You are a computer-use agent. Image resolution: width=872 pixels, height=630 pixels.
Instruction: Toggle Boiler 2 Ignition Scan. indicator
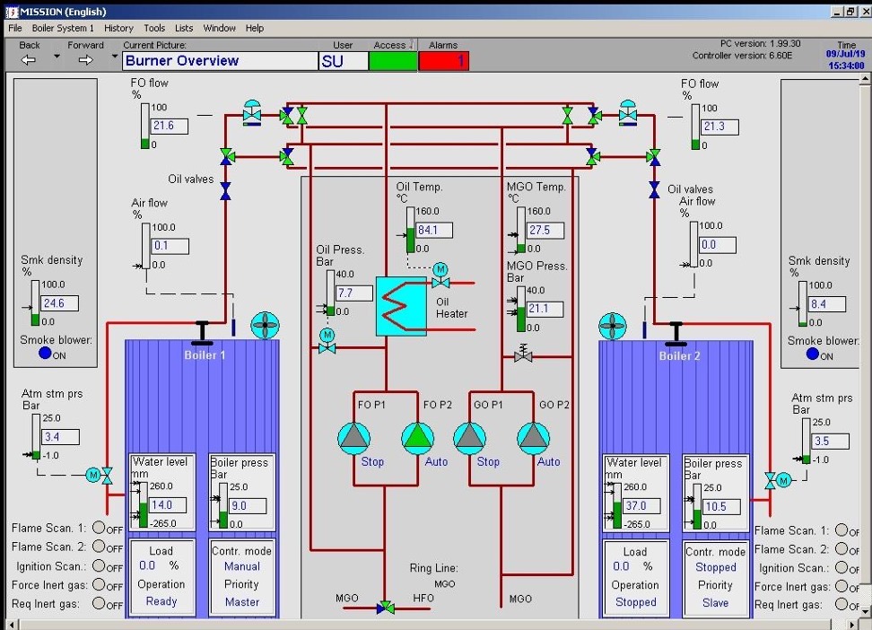click(841, 567)
